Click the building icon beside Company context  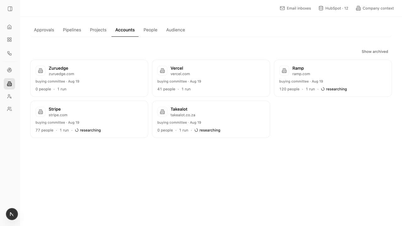pyautogui.click(x=358, y=8)
